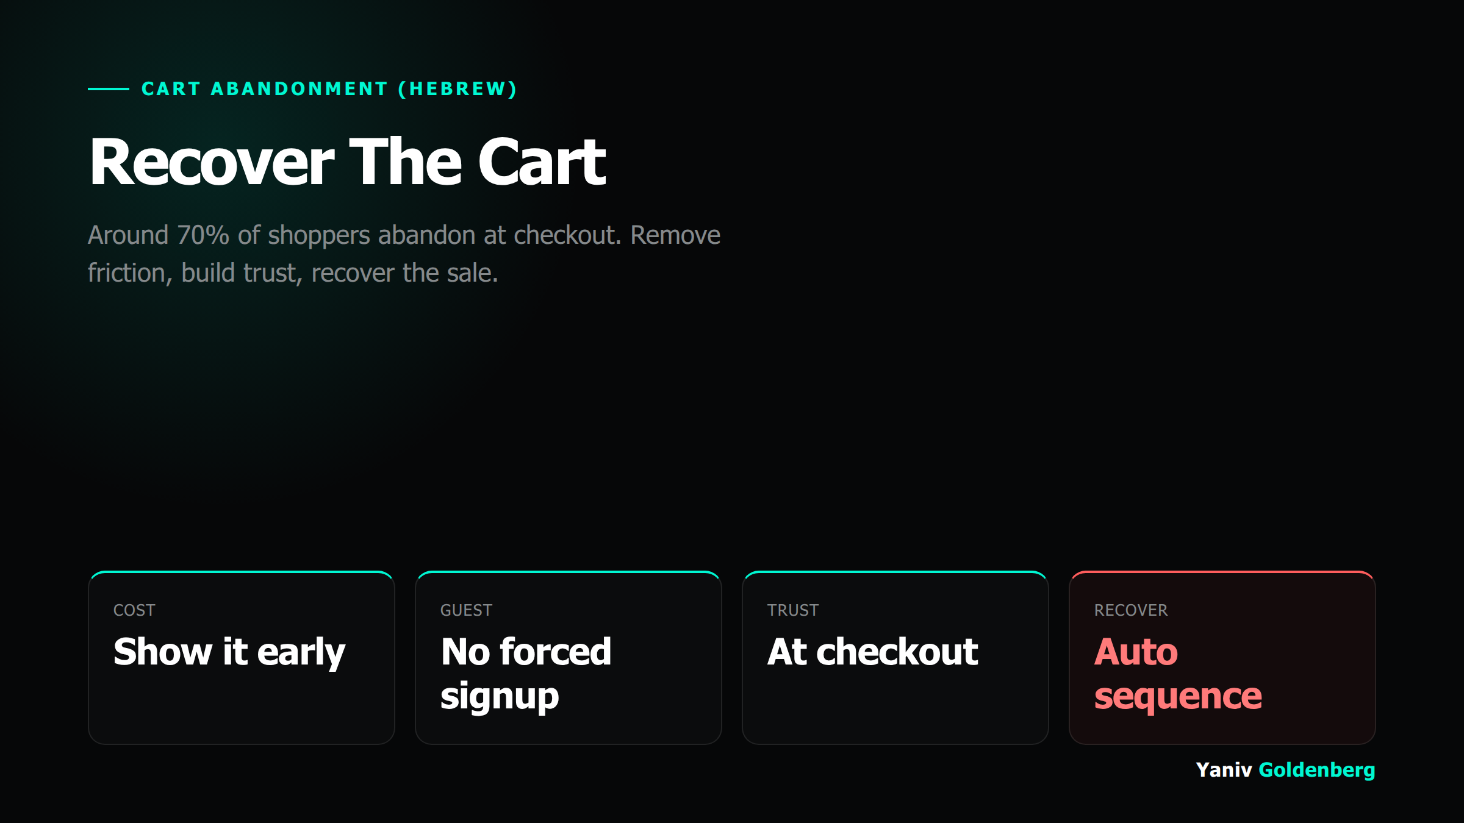1464x823 pixels.
Task: Select the "CART ABANDONMENT (HEBREW)" header label
Action: [329, 89]
